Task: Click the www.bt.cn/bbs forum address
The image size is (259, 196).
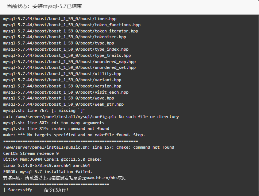Action: [102, 178]
